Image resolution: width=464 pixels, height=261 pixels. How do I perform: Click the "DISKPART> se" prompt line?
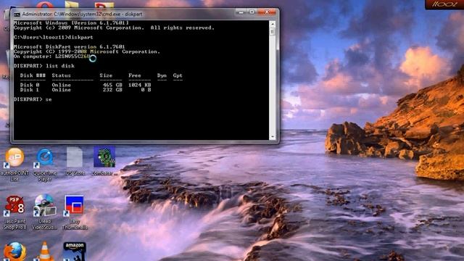pyautogui.click(x=33, y=99)
